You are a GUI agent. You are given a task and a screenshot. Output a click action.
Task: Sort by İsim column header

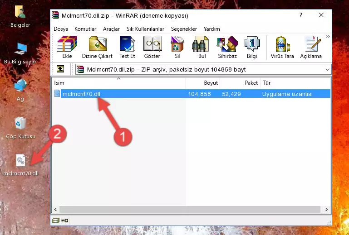coord(118,82)
